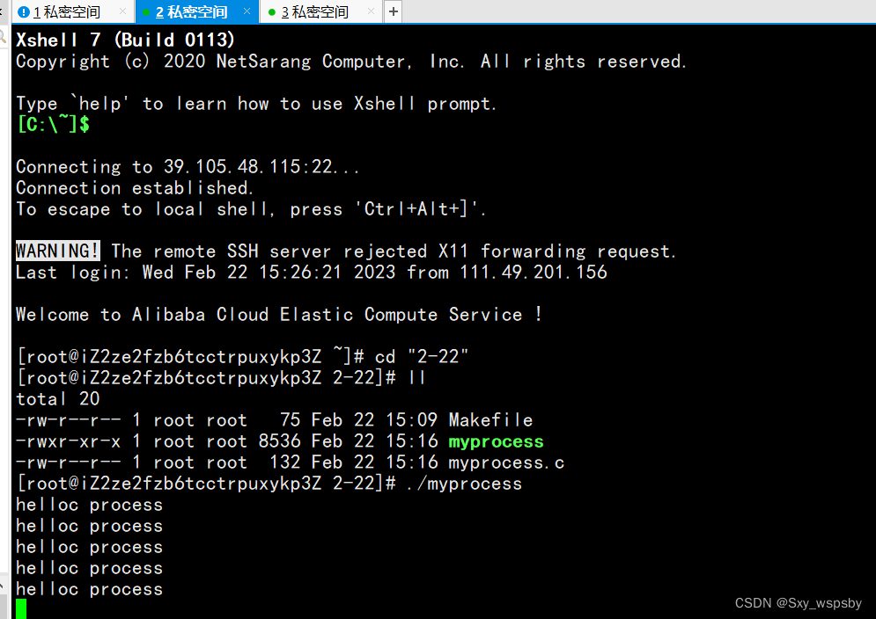Click the green status dot on tab 2
Image resolution: width=876 pixels, height=619 pixels.
146,12
